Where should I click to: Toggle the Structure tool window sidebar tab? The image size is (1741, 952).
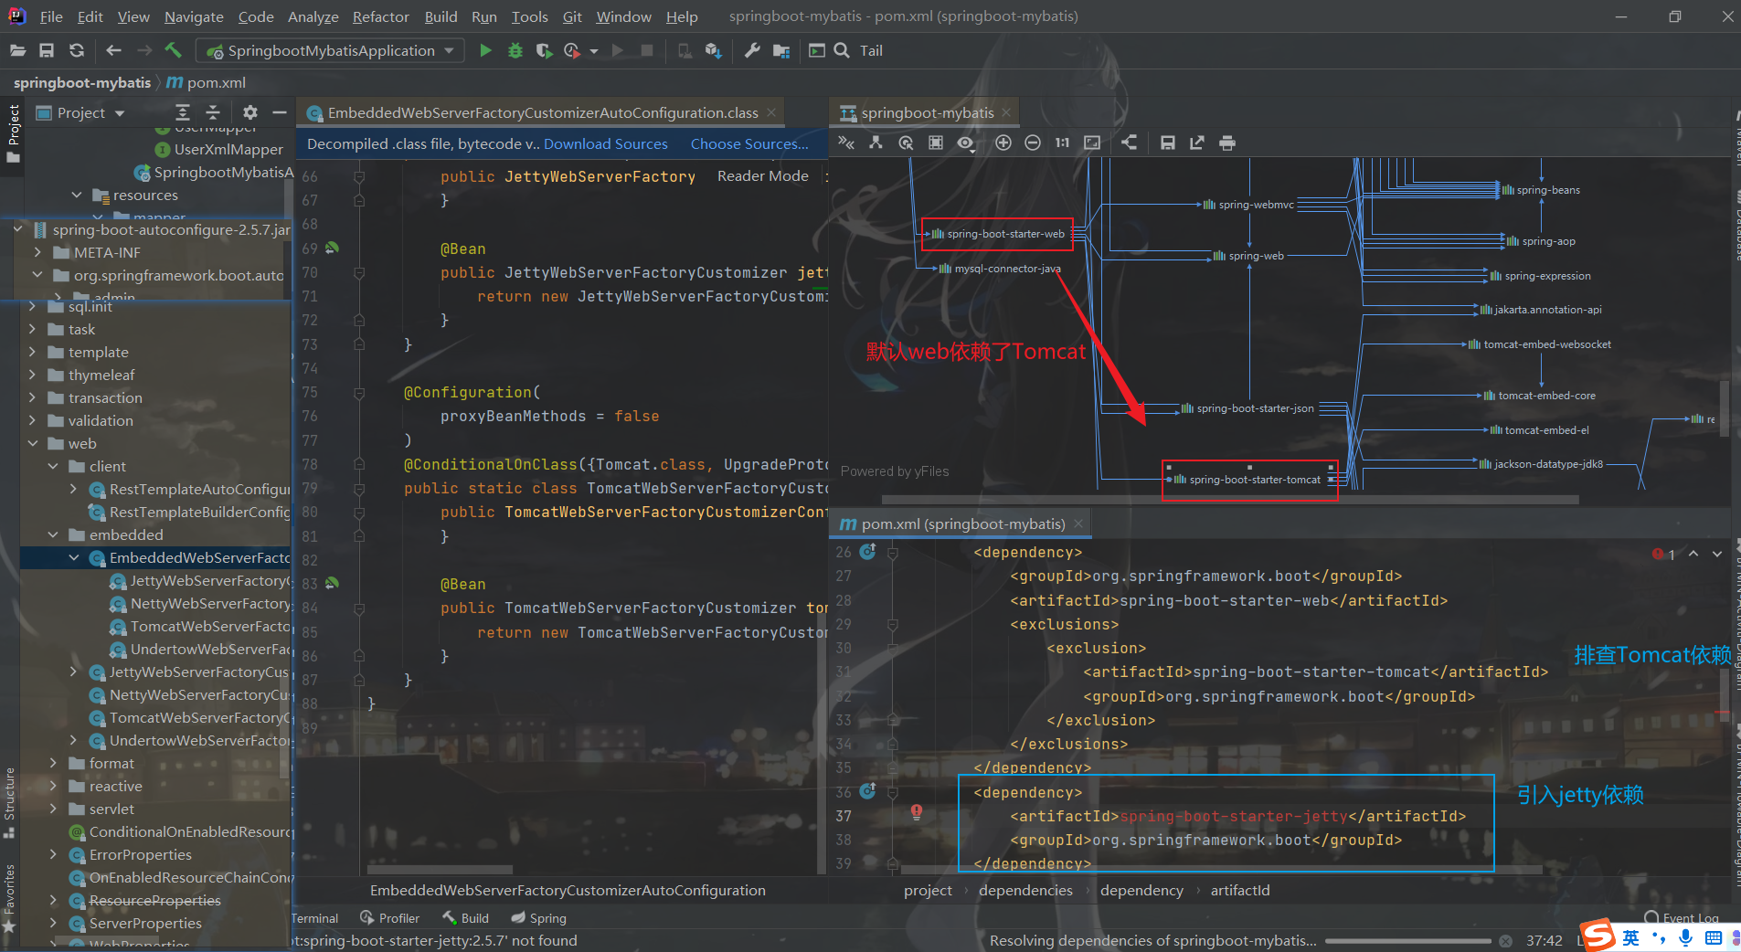[10, 802]
